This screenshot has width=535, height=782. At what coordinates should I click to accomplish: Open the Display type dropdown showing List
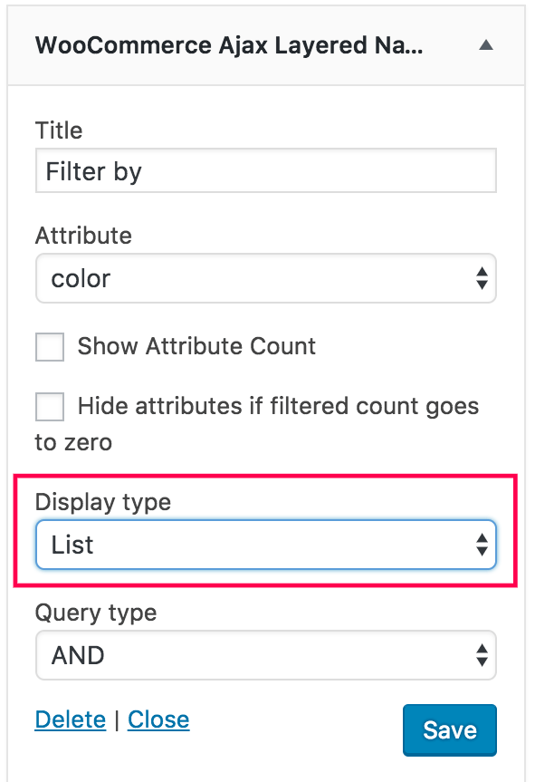tap(266, 545)
